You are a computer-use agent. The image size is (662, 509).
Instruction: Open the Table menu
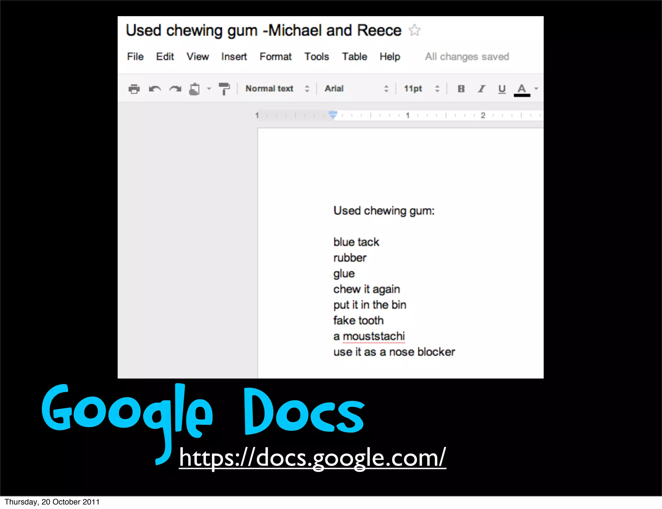pos(355,57)
